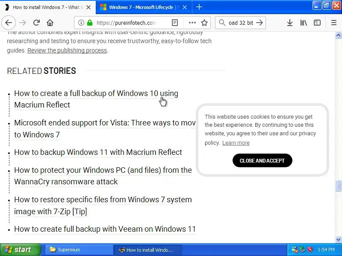Screen dimensions: 342x256
Task: Click the forward navigation arrow
Action: pos(23,23)
